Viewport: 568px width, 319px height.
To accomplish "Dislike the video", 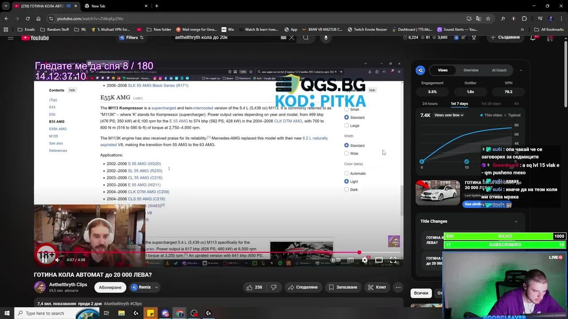I will point(273,287).
